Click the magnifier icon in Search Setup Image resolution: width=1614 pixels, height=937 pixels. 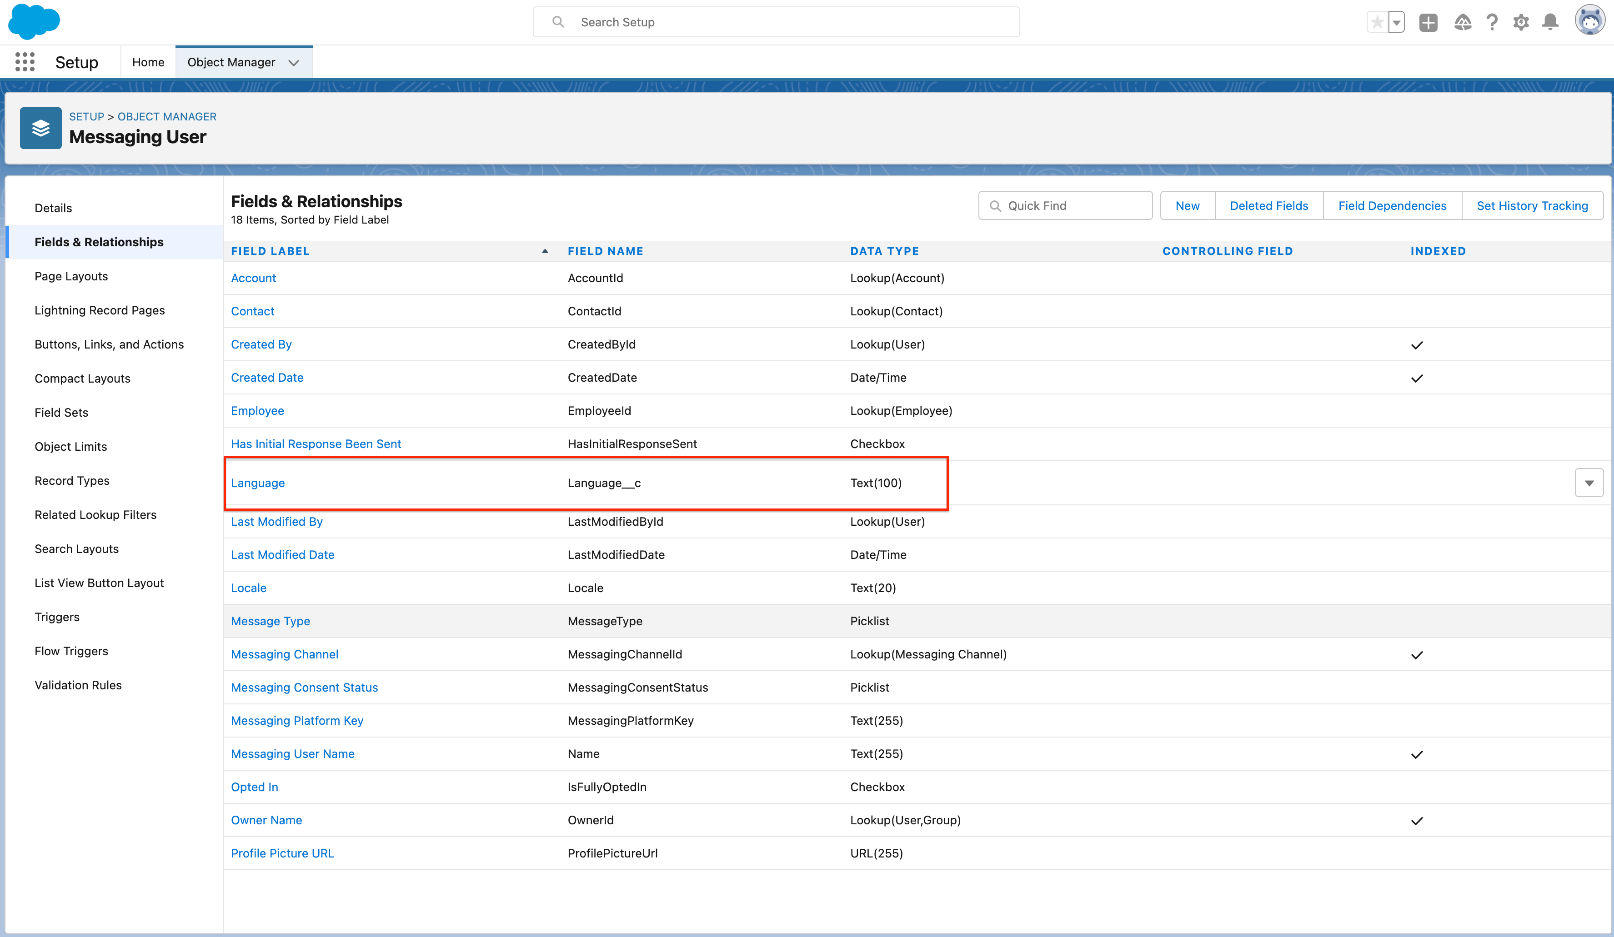tap(558, 22)
